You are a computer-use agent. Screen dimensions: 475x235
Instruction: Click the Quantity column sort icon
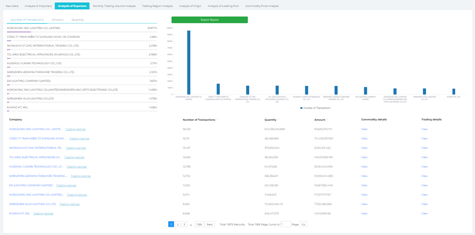point(278,120)
